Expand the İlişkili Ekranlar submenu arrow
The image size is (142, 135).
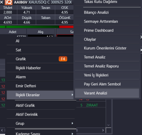click(x=72, y=95)
